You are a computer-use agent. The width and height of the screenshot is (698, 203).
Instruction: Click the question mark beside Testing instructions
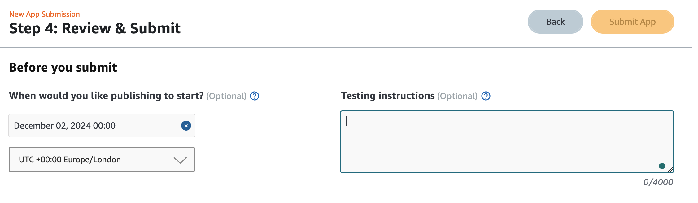pyautogui.click(x=486, y=96)
